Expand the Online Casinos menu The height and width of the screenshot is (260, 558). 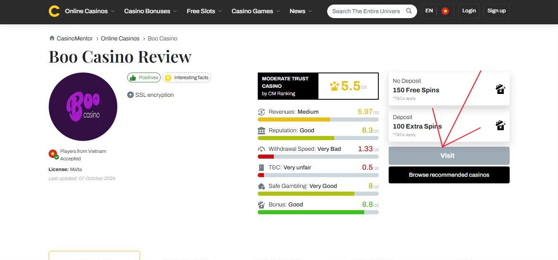(x=90, y=11)
